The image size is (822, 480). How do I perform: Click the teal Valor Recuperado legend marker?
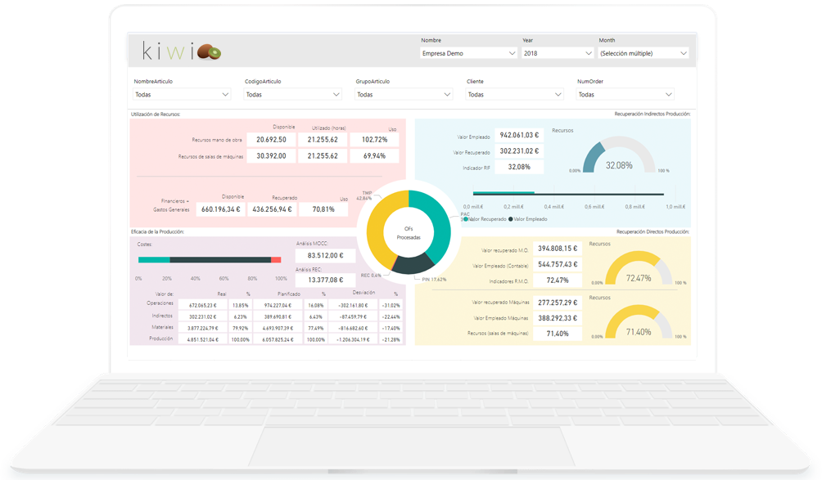point(466,219)
